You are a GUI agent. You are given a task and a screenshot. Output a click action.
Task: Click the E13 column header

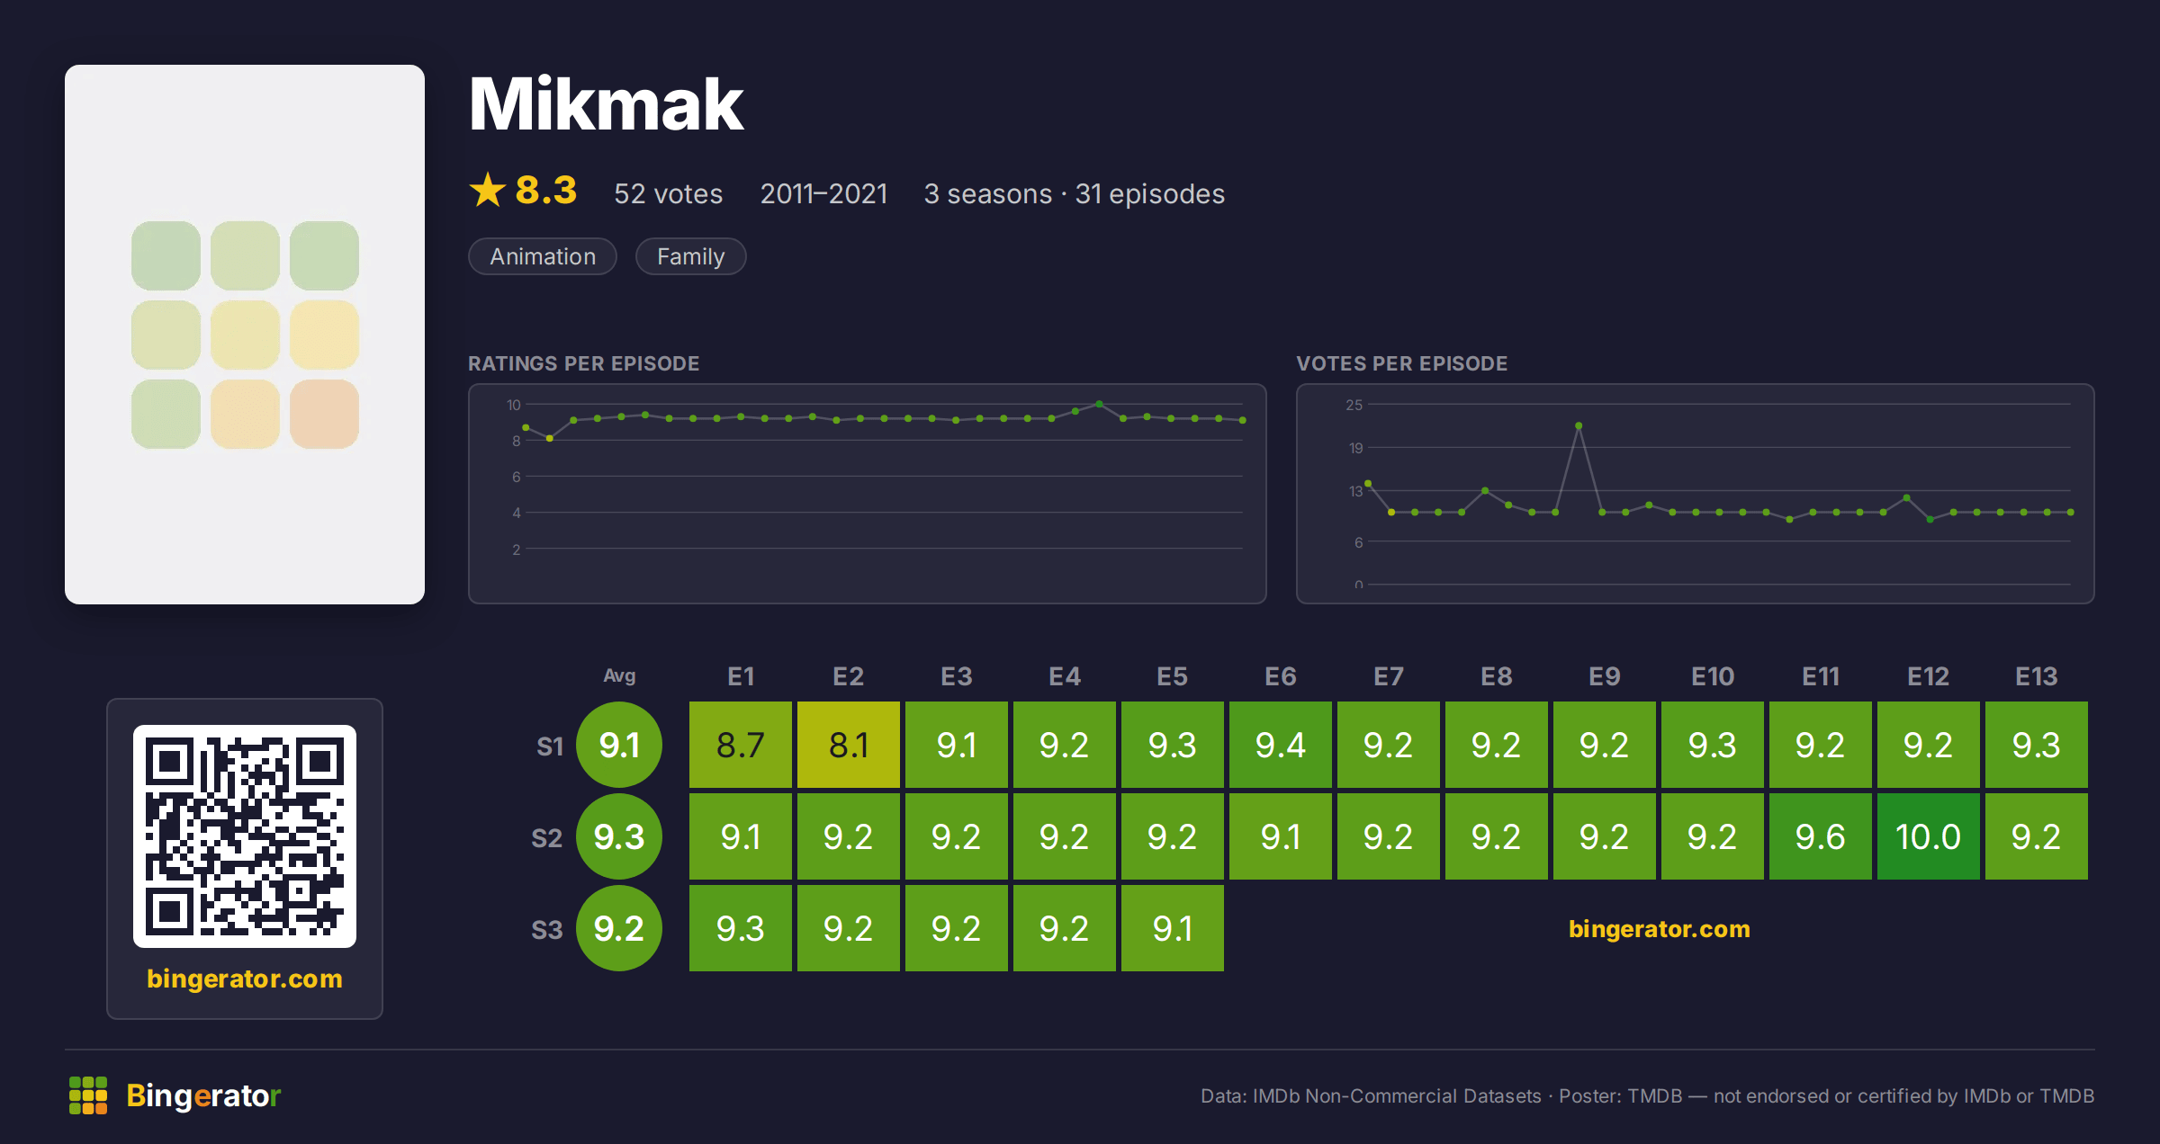tap(2037, 676)
